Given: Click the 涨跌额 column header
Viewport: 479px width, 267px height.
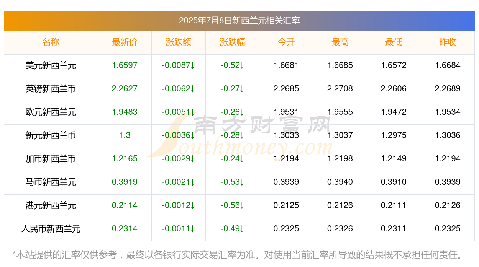Looking at the screenshot, I should [x=178, y=42].
